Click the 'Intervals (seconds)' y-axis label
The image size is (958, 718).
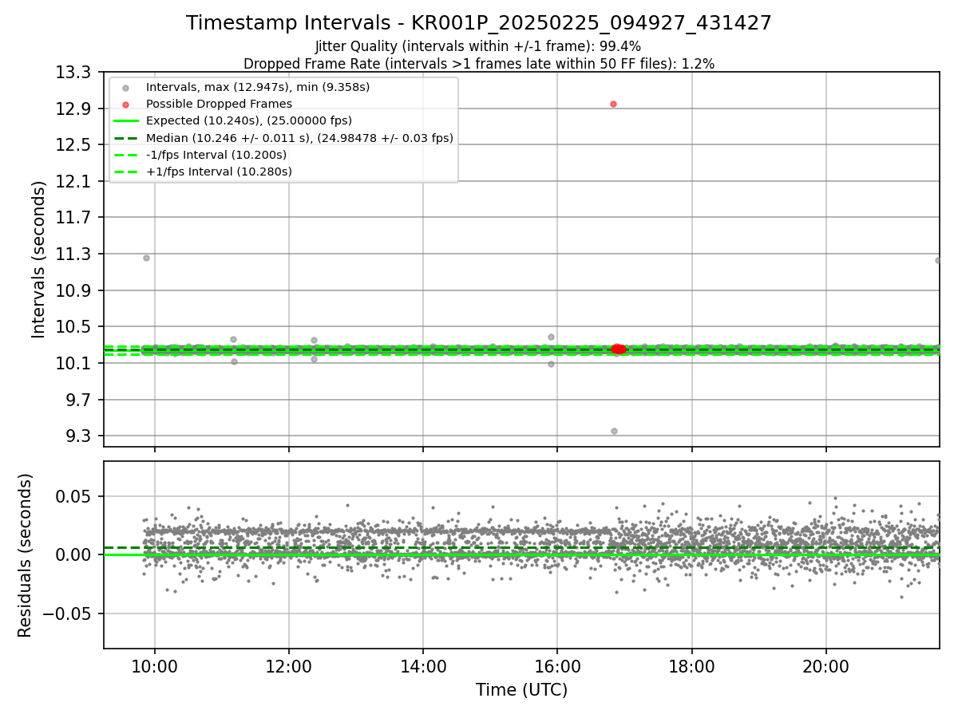[x=38, y=259]
